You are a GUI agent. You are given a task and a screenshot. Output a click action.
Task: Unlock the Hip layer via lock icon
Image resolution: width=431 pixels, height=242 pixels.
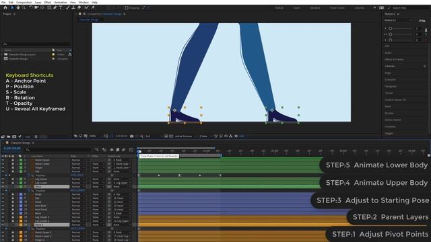coord(13,171)
